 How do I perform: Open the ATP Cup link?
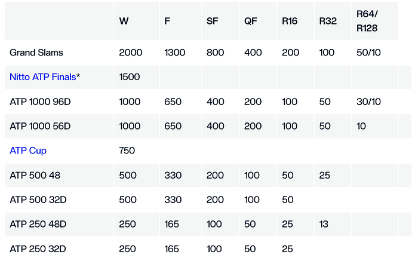[28, 151]
